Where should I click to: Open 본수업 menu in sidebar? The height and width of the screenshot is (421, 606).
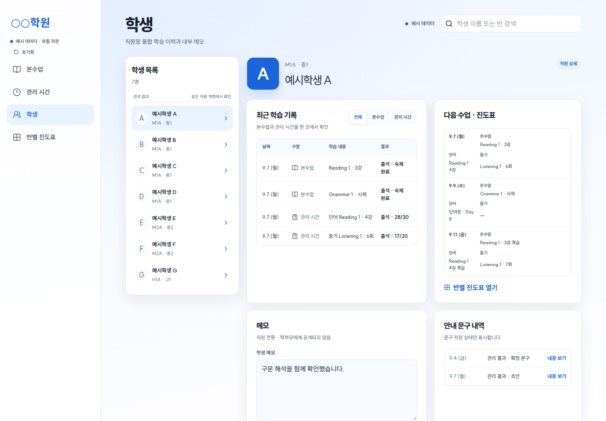[x=50, y=69]
